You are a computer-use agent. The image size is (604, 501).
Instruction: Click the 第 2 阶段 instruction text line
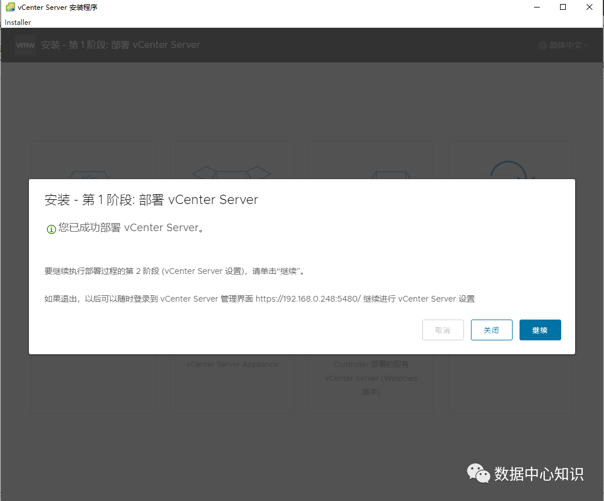pyautogui.click(x=175, y=271)
